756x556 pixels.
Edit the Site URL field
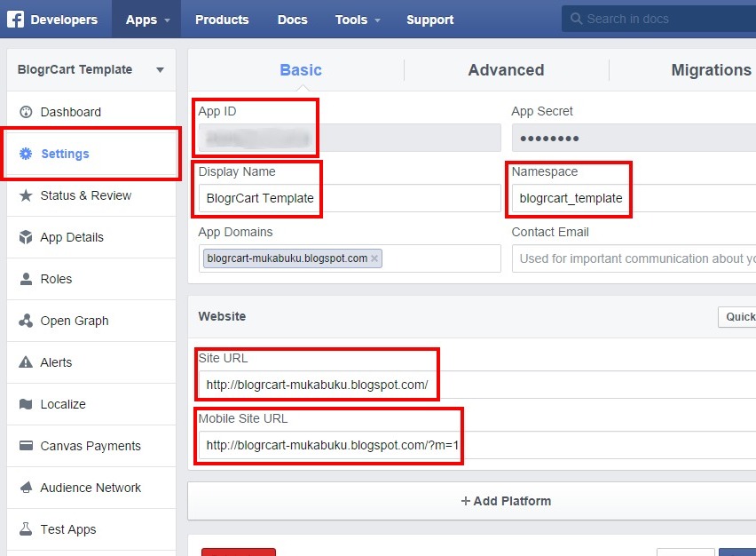pos(477,385)
